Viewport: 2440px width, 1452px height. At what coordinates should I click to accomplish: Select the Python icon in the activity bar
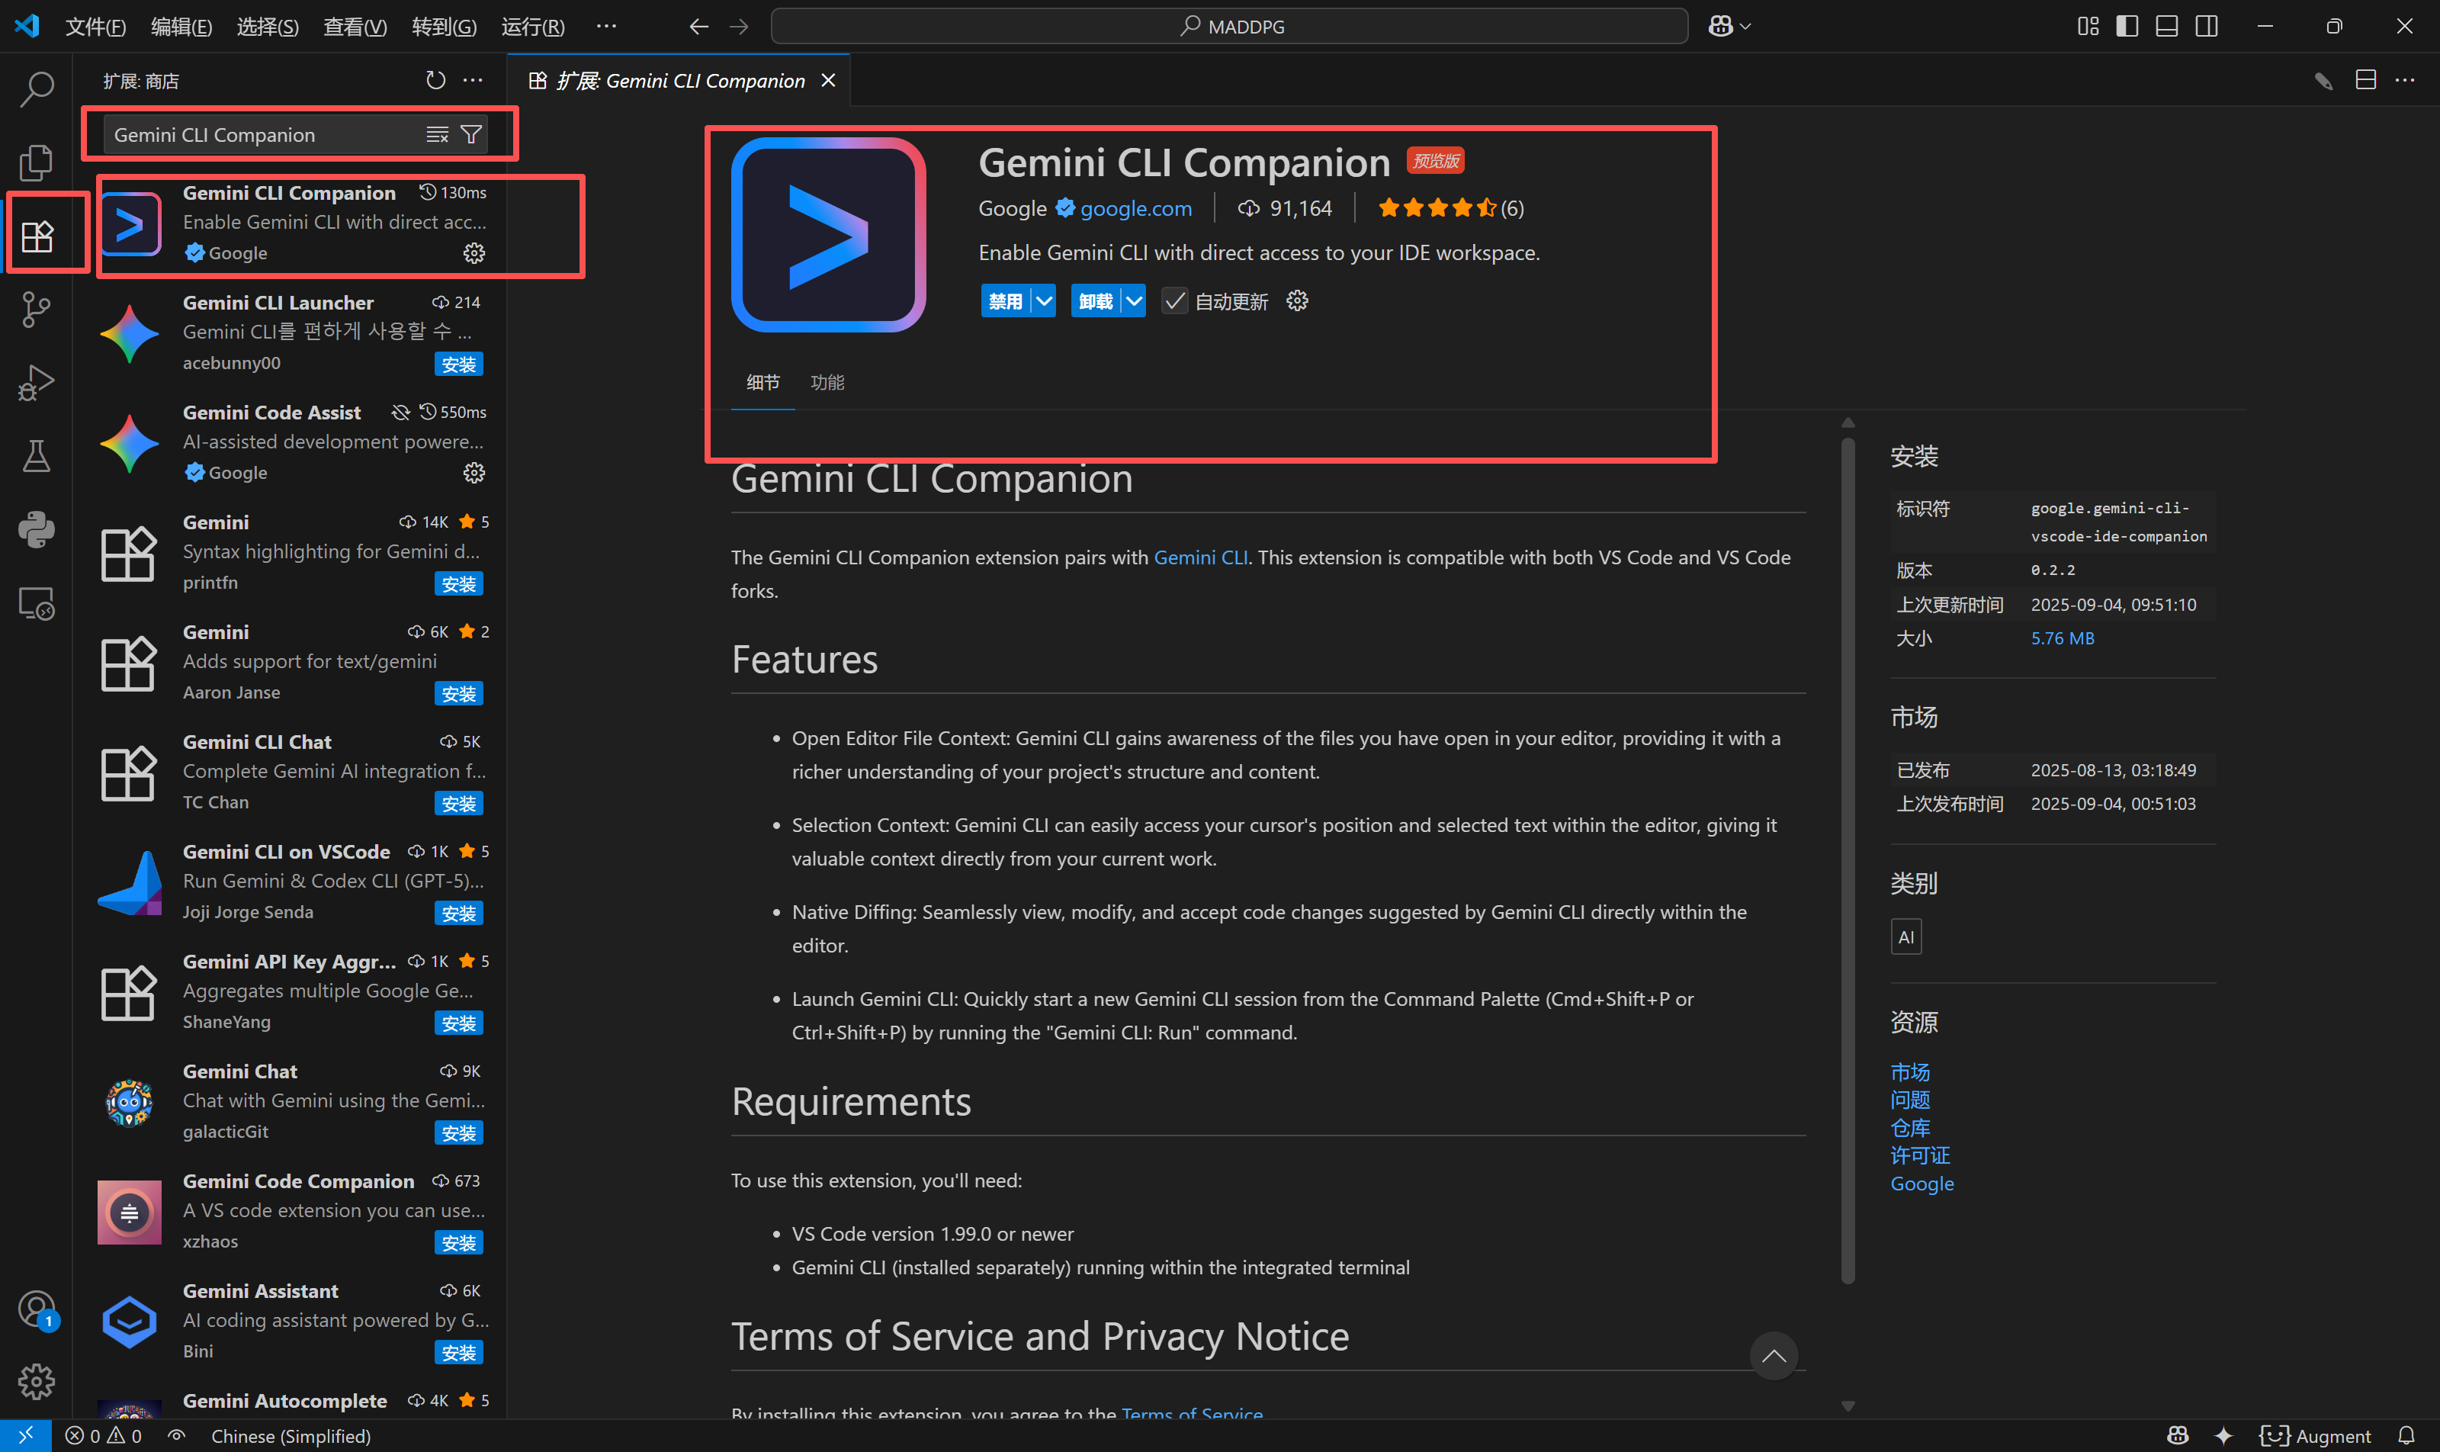36,529
